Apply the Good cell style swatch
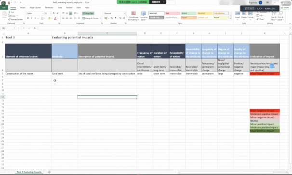Screen dimensions: 292x175 coord(189,13)
